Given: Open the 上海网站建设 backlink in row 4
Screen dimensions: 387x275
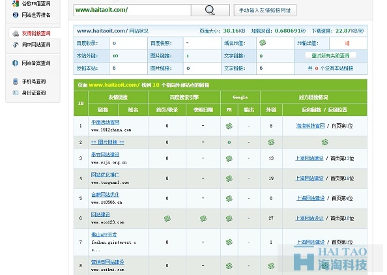Looking at the screenshot, I should (309, 179).
